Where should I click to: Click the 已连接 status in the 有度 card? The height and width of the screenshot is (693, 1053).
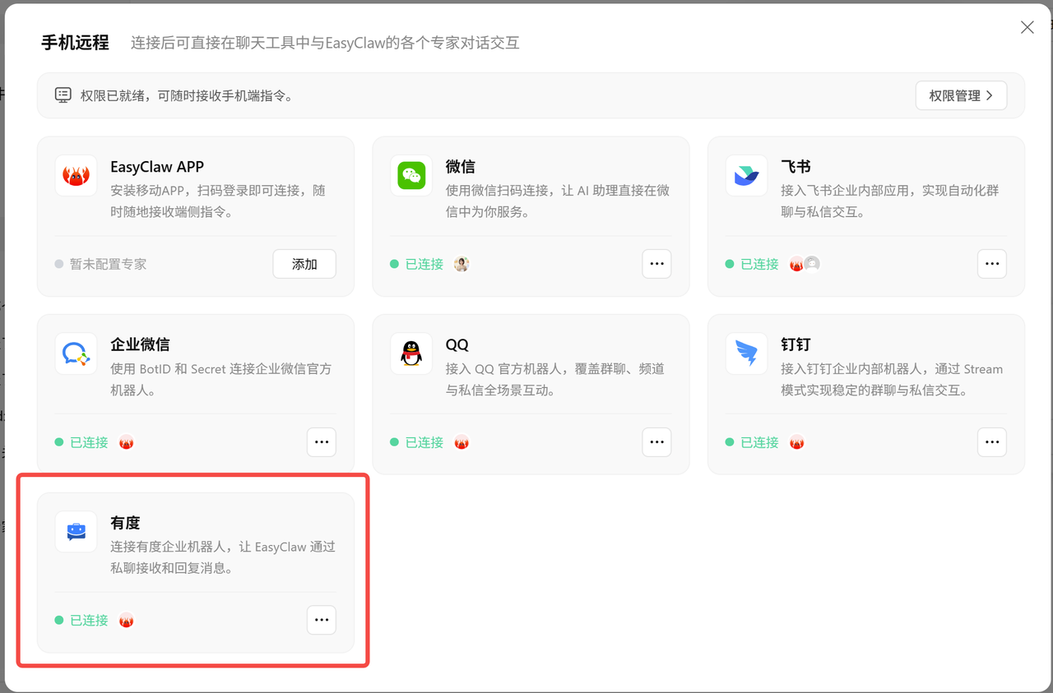point(81,621)
